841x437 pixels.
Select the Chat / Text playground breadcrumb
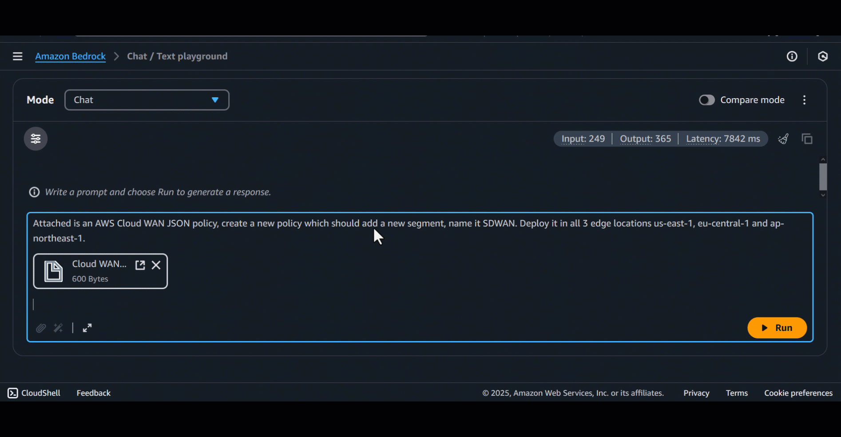coord(177,56)
